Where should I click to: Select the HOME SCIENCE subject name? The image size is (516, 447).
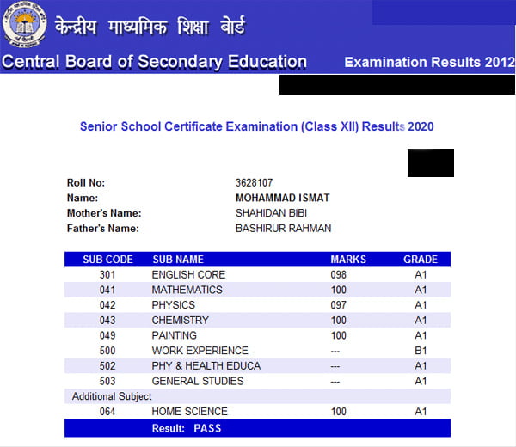(189, 412)
